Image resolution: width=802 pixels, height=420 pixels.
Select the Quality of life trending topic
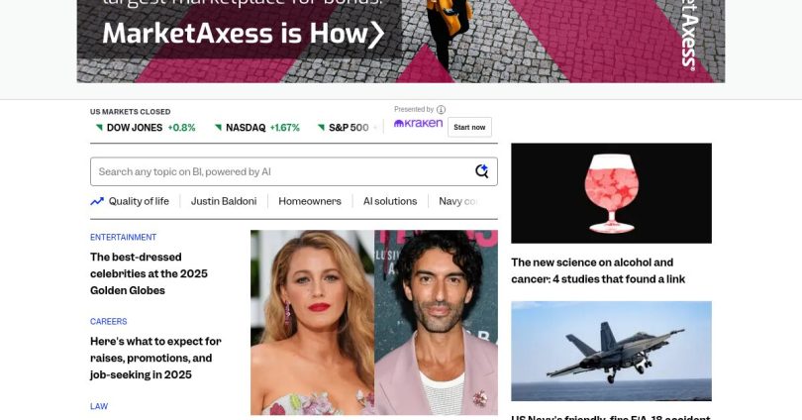139,201
